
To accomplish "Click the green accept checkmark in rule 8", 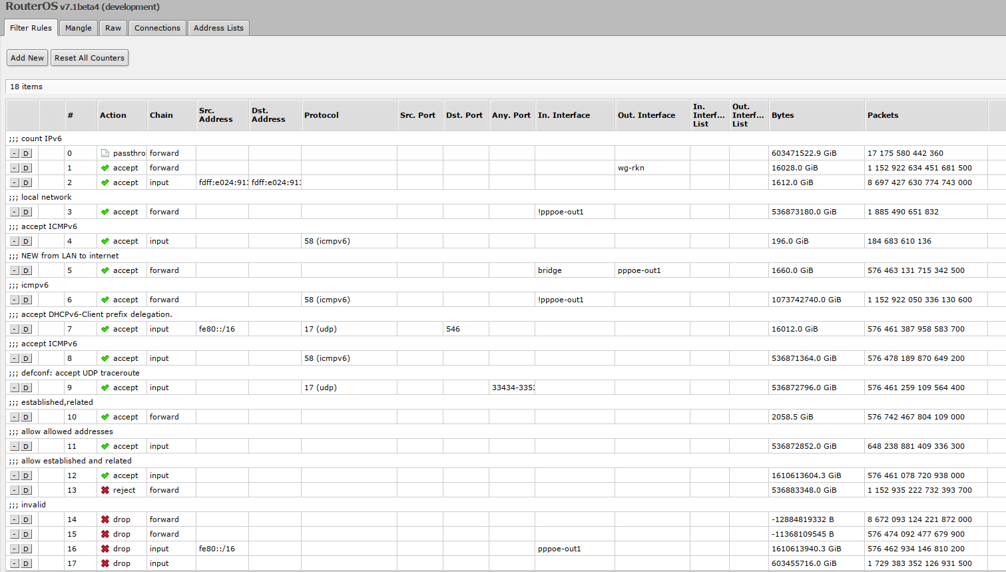I will point(105,358).
